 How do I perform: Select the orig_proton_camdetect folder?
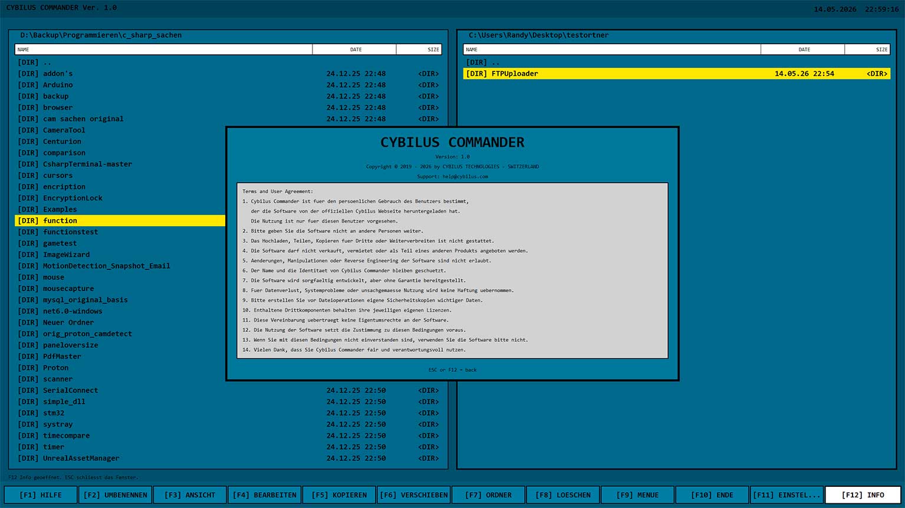(120, 334)
